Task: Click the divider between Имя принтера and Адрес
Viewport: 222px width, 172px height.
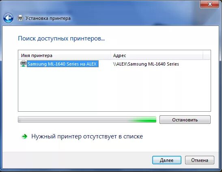Action: point(110,55)
